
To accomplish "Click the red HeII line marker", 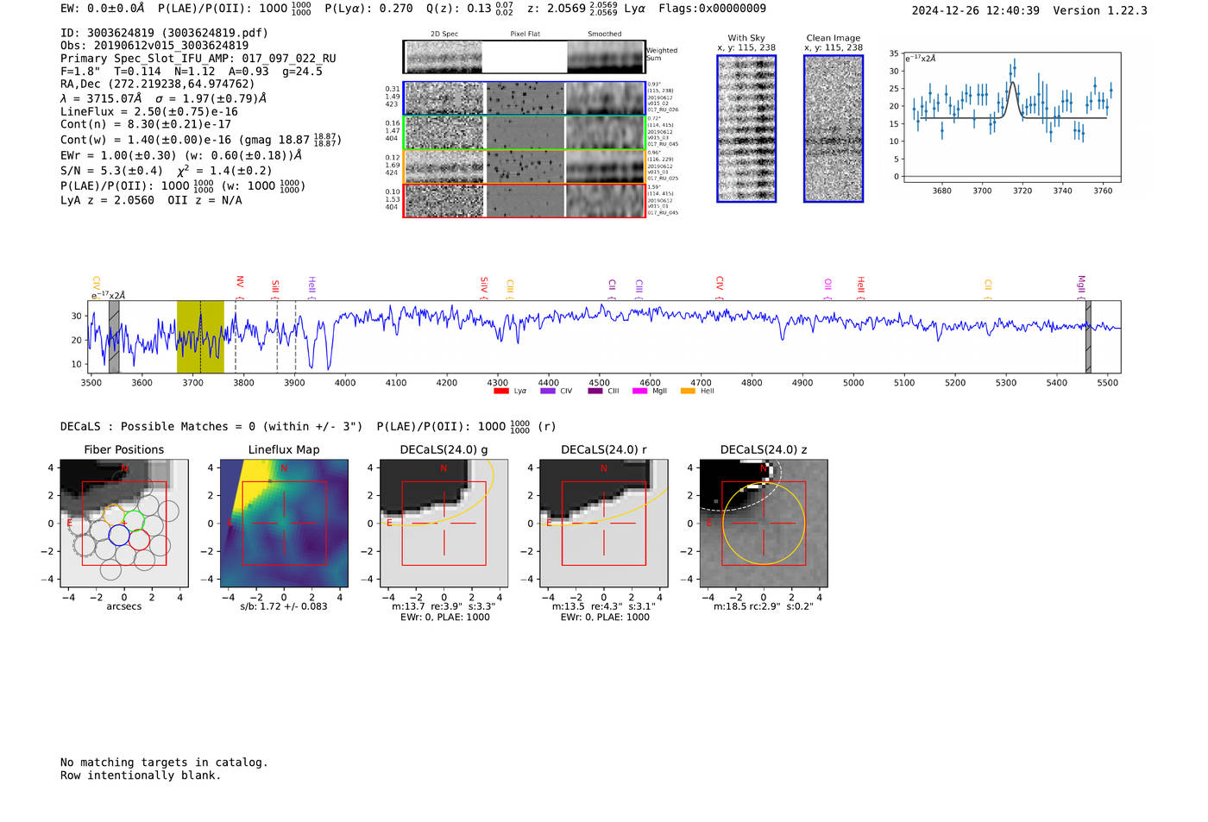I will pos(860,287).
